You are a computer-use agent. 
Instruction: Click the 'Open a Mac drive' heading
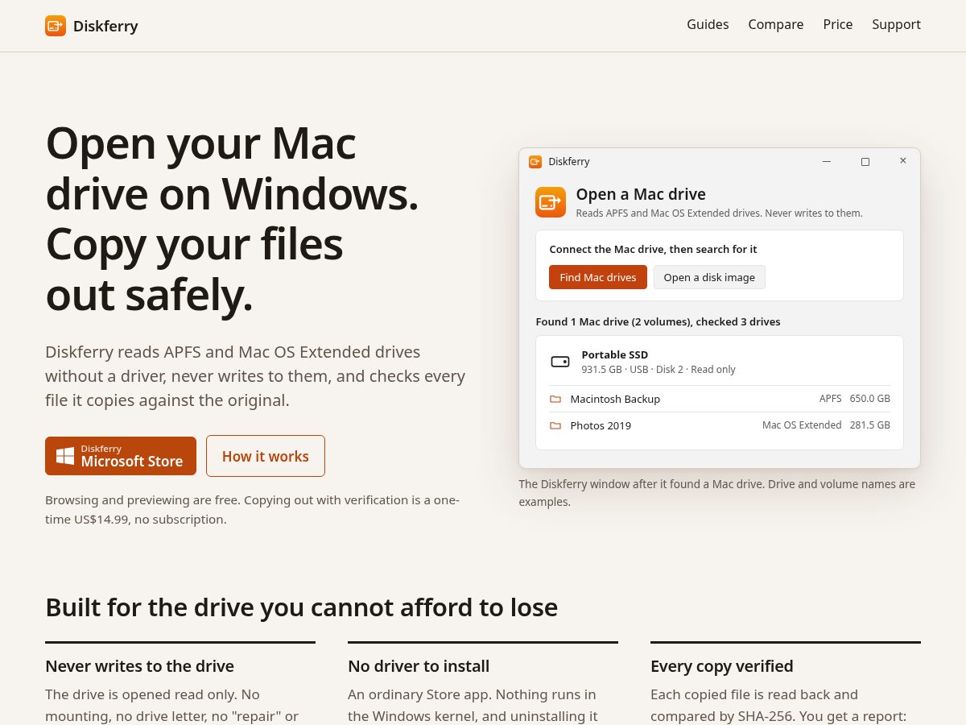[641, 194]
